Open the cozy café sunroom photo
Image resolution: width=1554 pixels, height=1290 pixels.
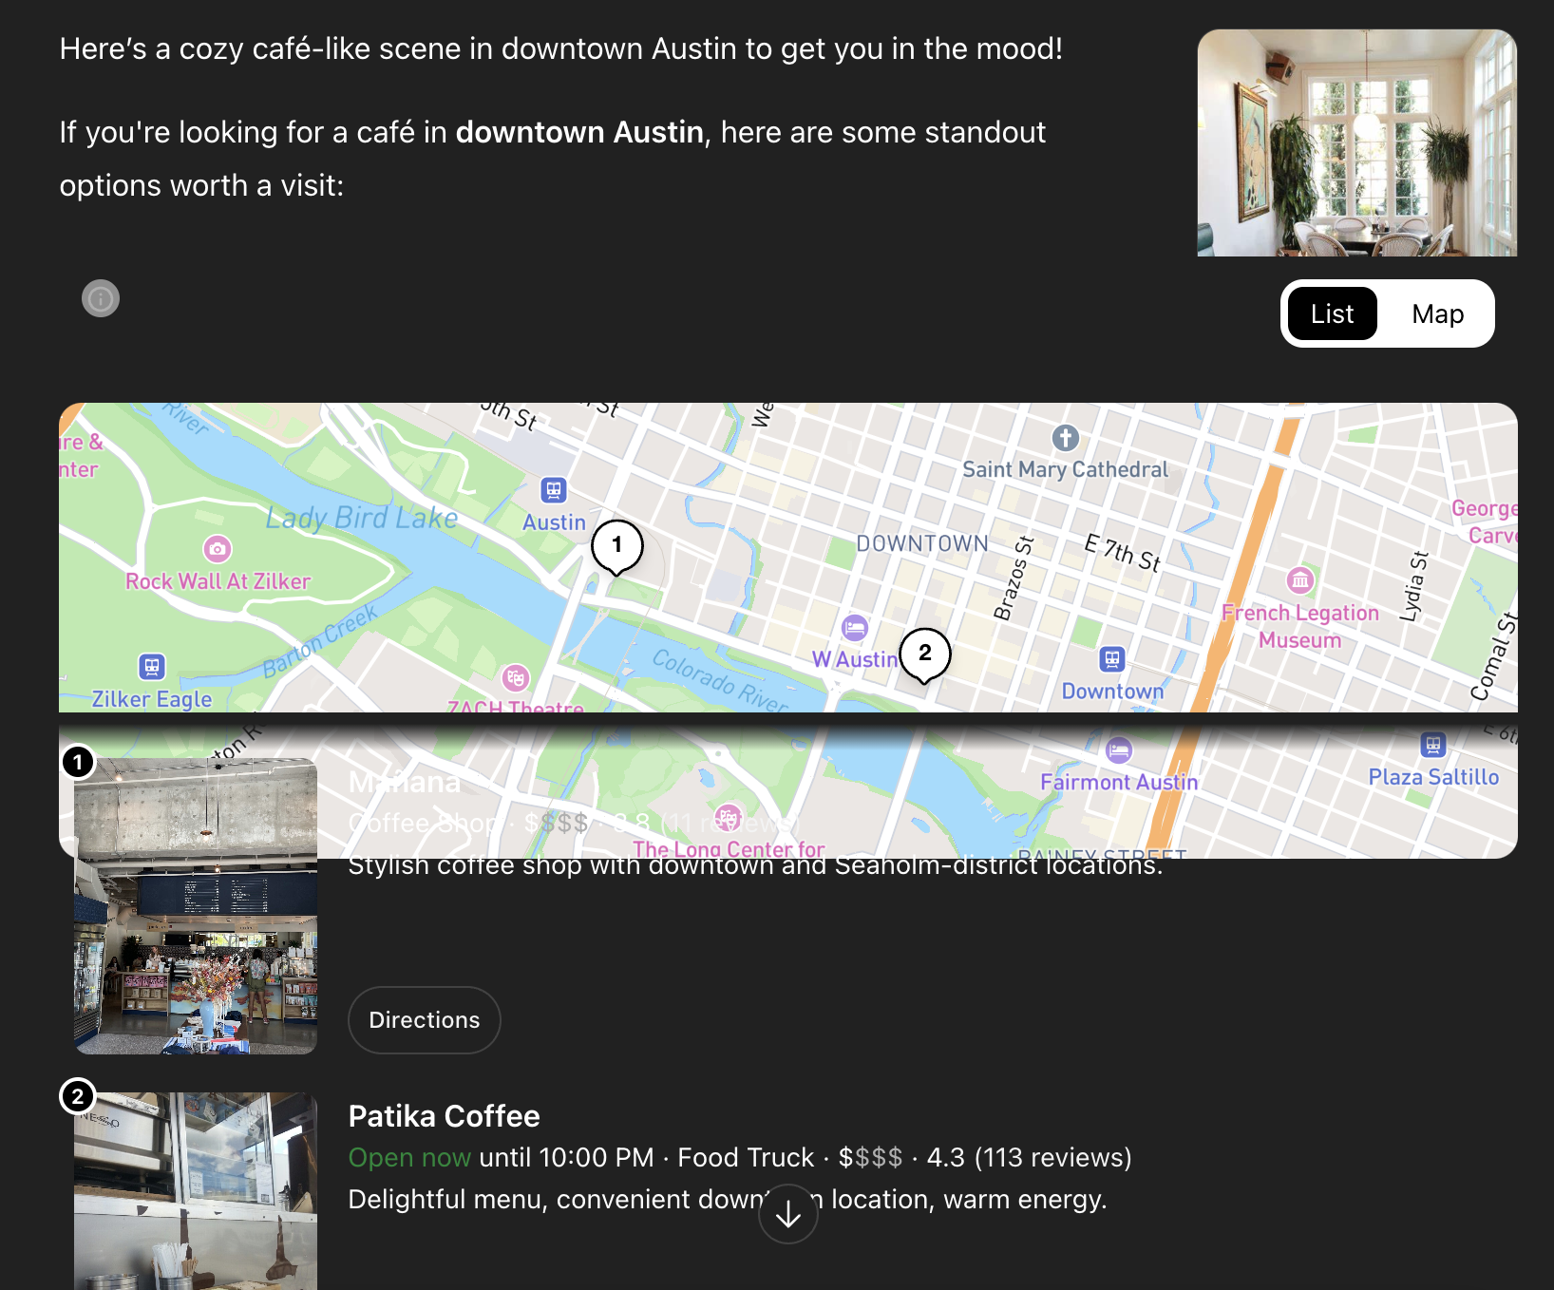[x=1356, y=142]
